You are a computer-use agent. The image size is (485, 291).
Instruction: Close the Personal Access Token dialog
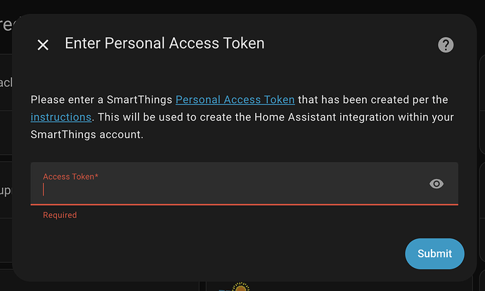coord(43,45)
